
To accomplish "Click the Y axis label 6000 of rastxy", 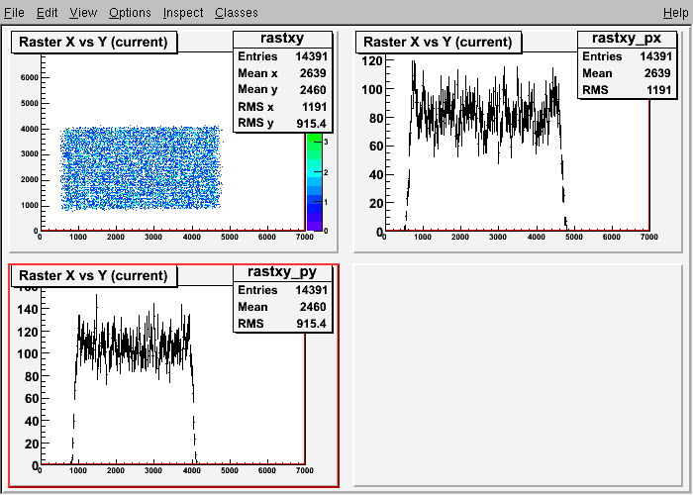I will point(29,77).
